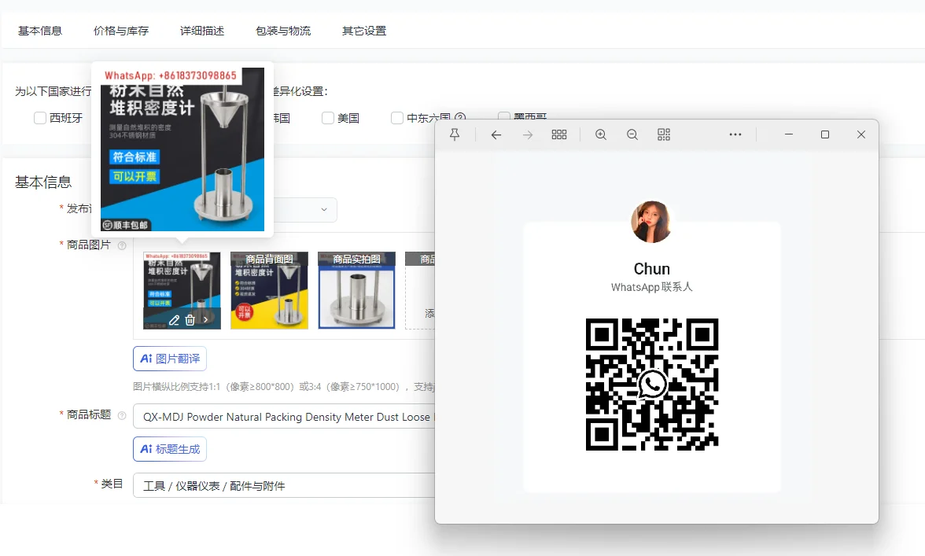The width and height of the screenshot is (925, 556).
Task: Pin the image viewer window on top
Action: [455, 134]
